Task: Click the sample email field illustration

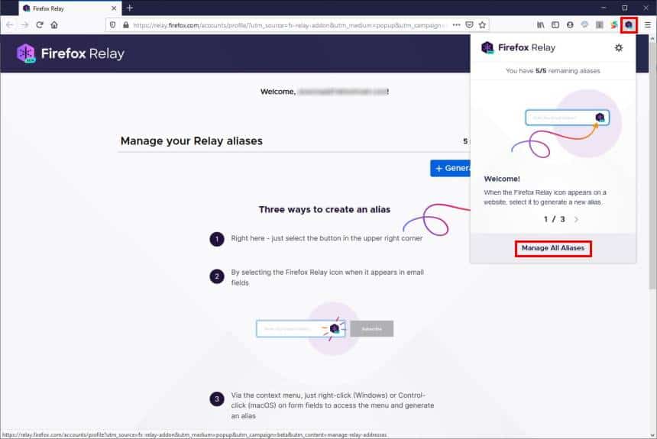Action: (301, 329)
